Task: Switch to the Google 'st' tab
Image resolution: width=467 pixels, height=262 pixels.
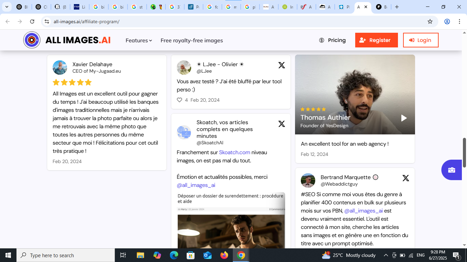Action: 137,7
